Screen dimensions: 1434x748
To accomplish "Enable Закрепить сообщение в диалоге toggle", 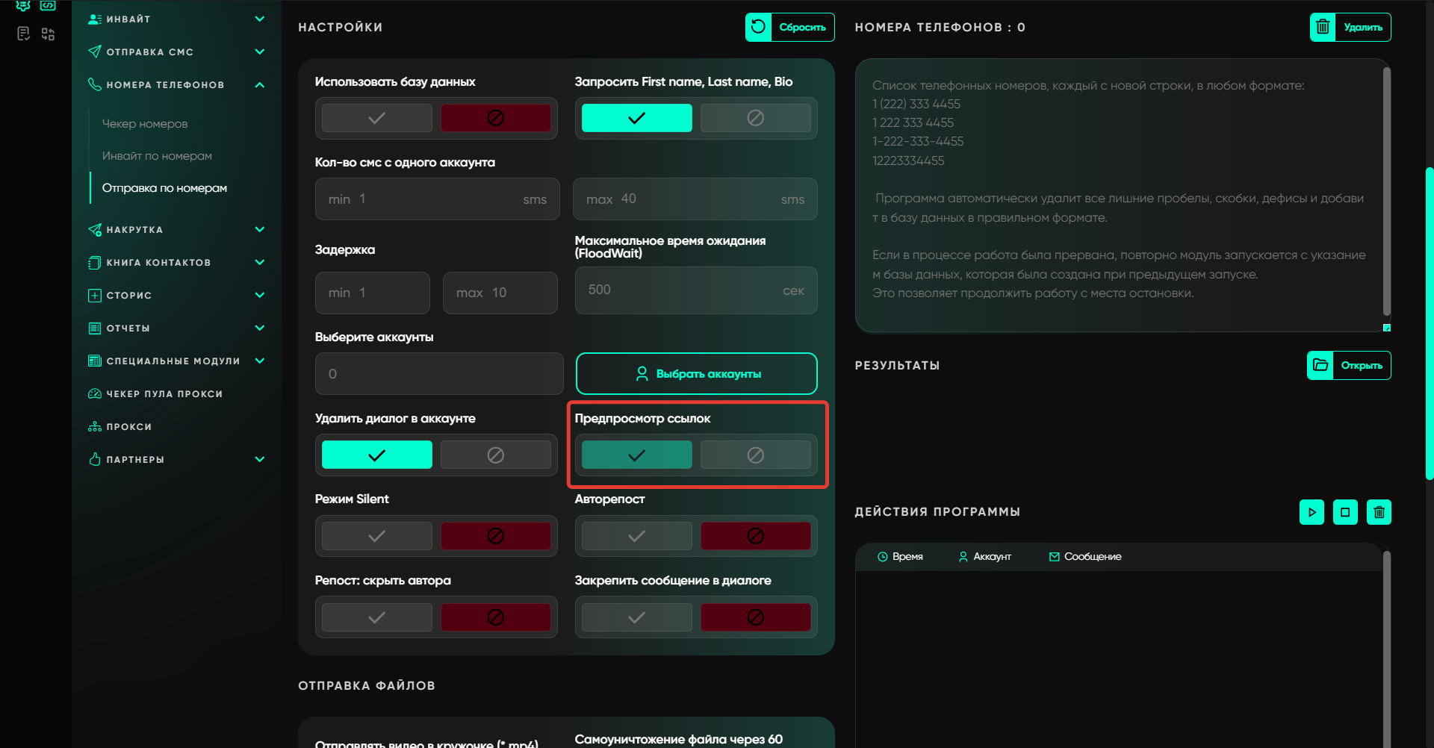I will tap(636, 617).
